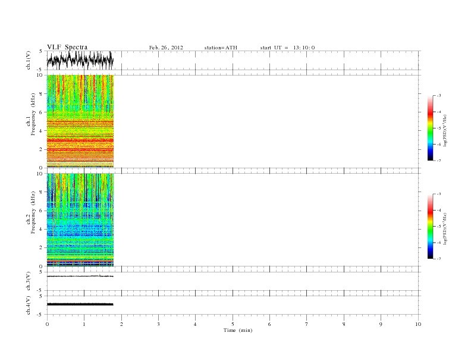
Task: Click the ch.1 PSD color scale bar
Action: 430,128
